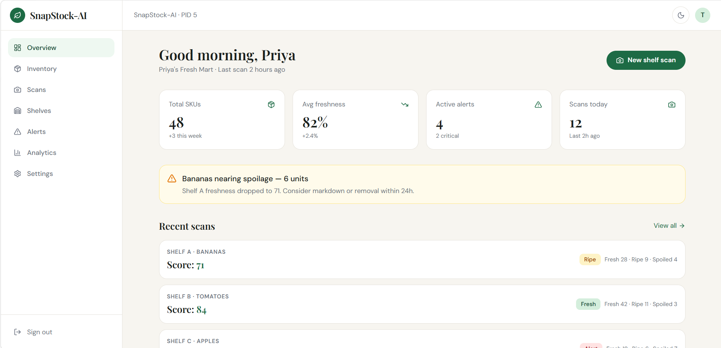Screen dimensions: 721x348
Task: Click the 'Last 2h ago' text
Action: (584, 136)
